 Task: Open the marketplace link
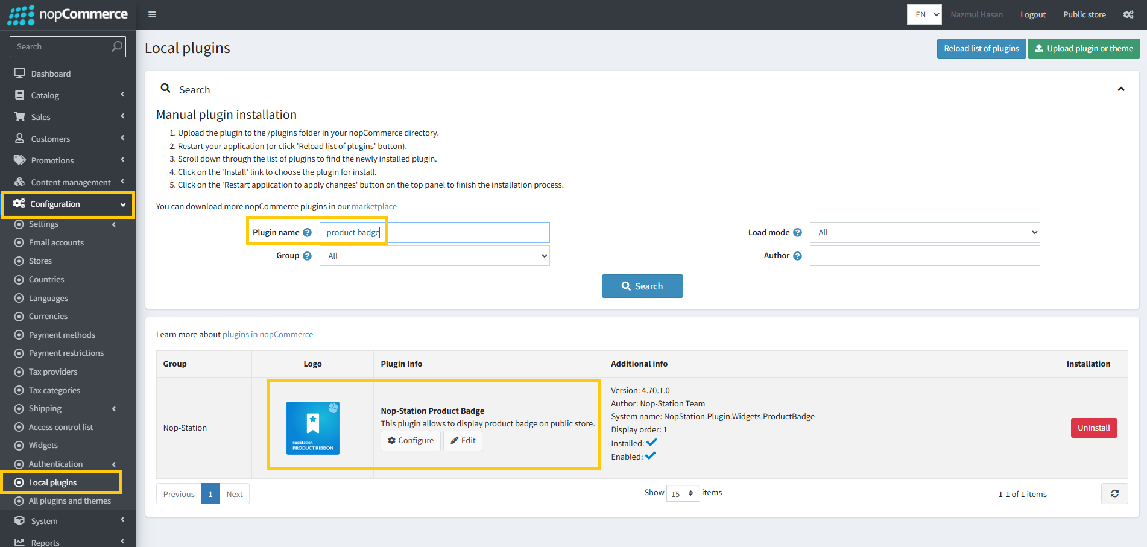click(374, 206)
